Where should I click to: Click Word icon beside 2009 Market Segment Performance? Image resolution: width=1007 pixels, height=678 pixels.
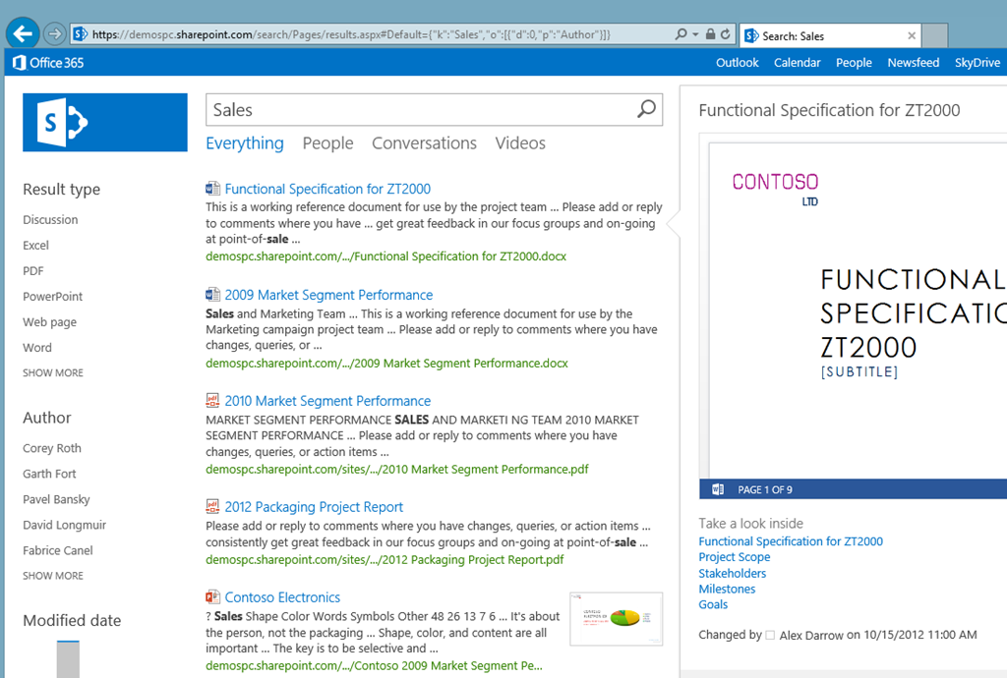click(212, 295)
